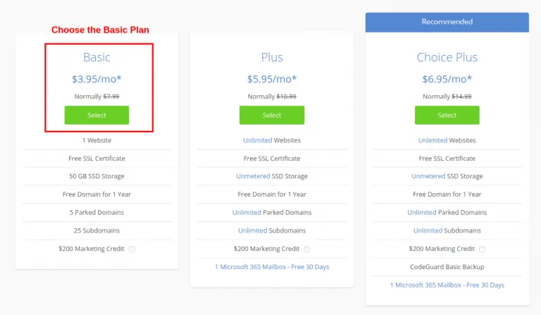Click CodeGuard Basic Backup feature
The height and width of the screenshot is (315, 541).
pos(447,266)
